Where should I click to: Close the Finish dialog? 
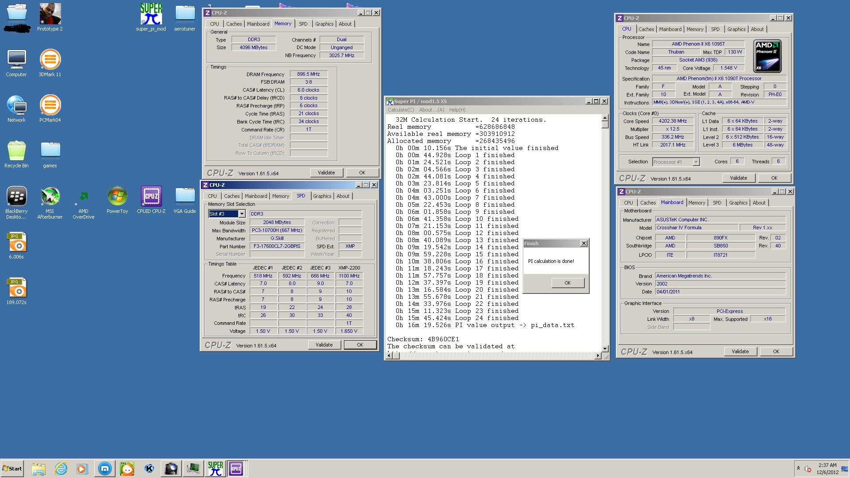point(584,243)
